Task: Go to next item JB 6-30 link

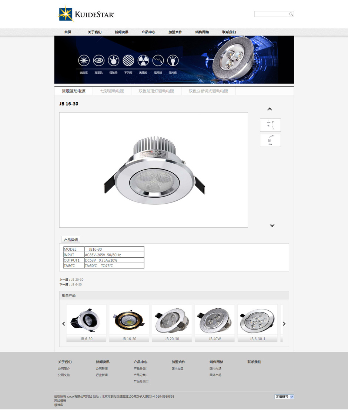Action: click(77, 284)
